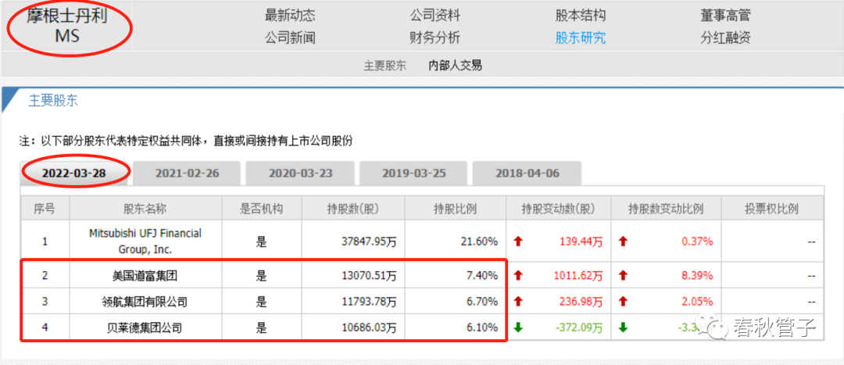Click the 领航集团有限公司 shareholder name

(x=145, y=302)
